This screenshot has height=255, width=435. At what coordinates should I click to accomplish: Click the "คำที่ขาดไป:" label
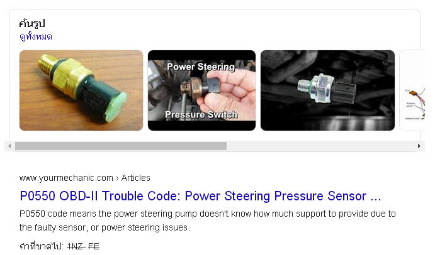(42, 246)
